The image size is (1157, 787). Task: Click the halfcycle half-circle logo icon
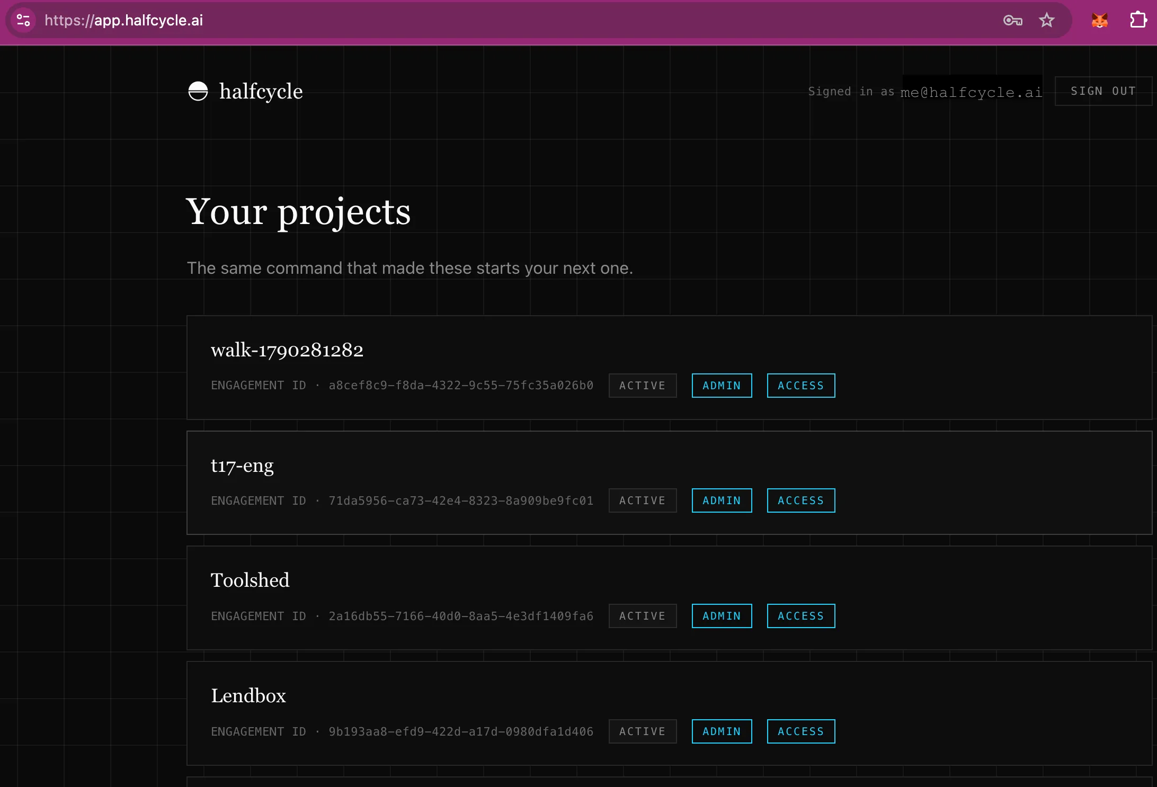pos(198,91)
